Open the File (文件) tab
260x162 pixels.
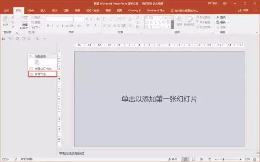[x=6, y=11]
